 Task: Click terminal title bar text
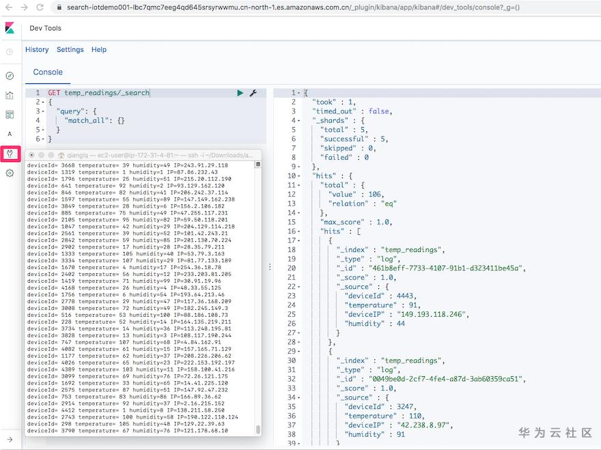[x=160, y=155]
